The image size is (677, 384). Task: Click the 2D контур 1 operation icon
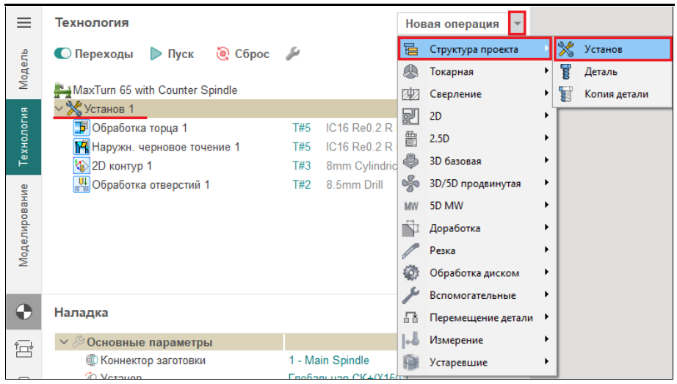[x=82, y=166]
